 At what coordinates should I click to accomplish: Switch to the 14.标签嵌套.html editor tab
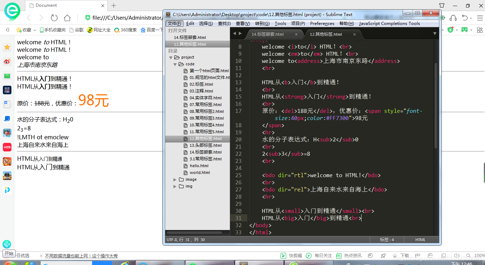(x=268, y=34)
